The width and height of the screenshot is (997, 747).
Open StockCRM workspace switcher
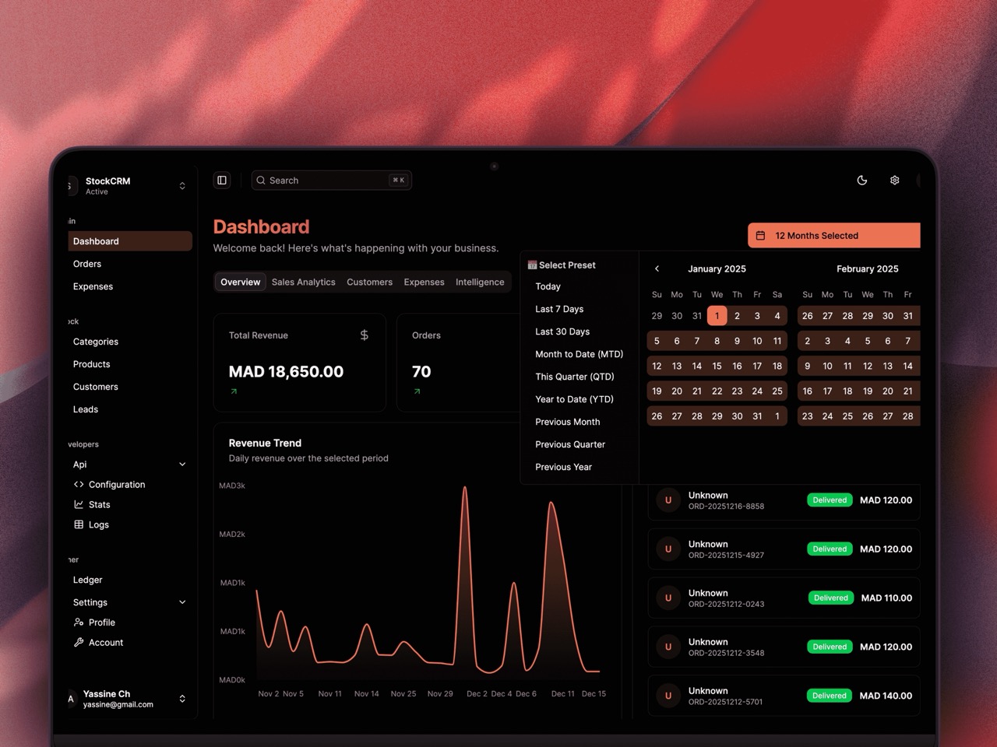coord(182,186)
